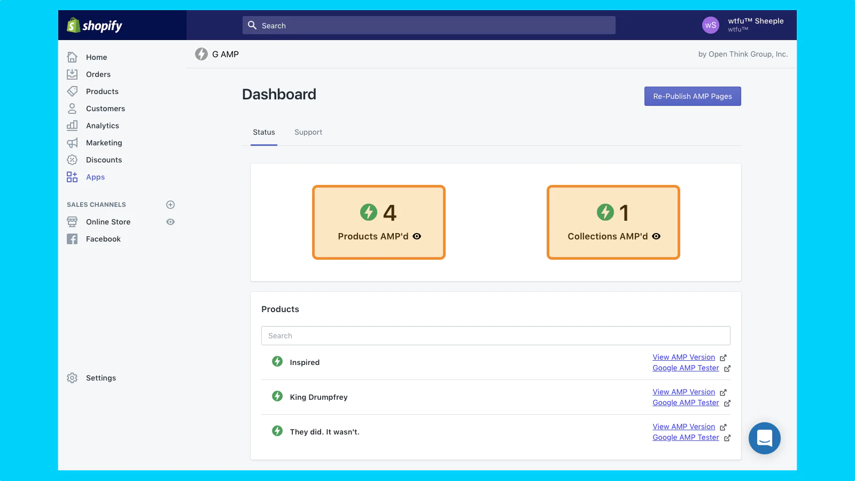Add a sales channel with plus icon
This screenshot has width=855, height=481.
[170, 205]
